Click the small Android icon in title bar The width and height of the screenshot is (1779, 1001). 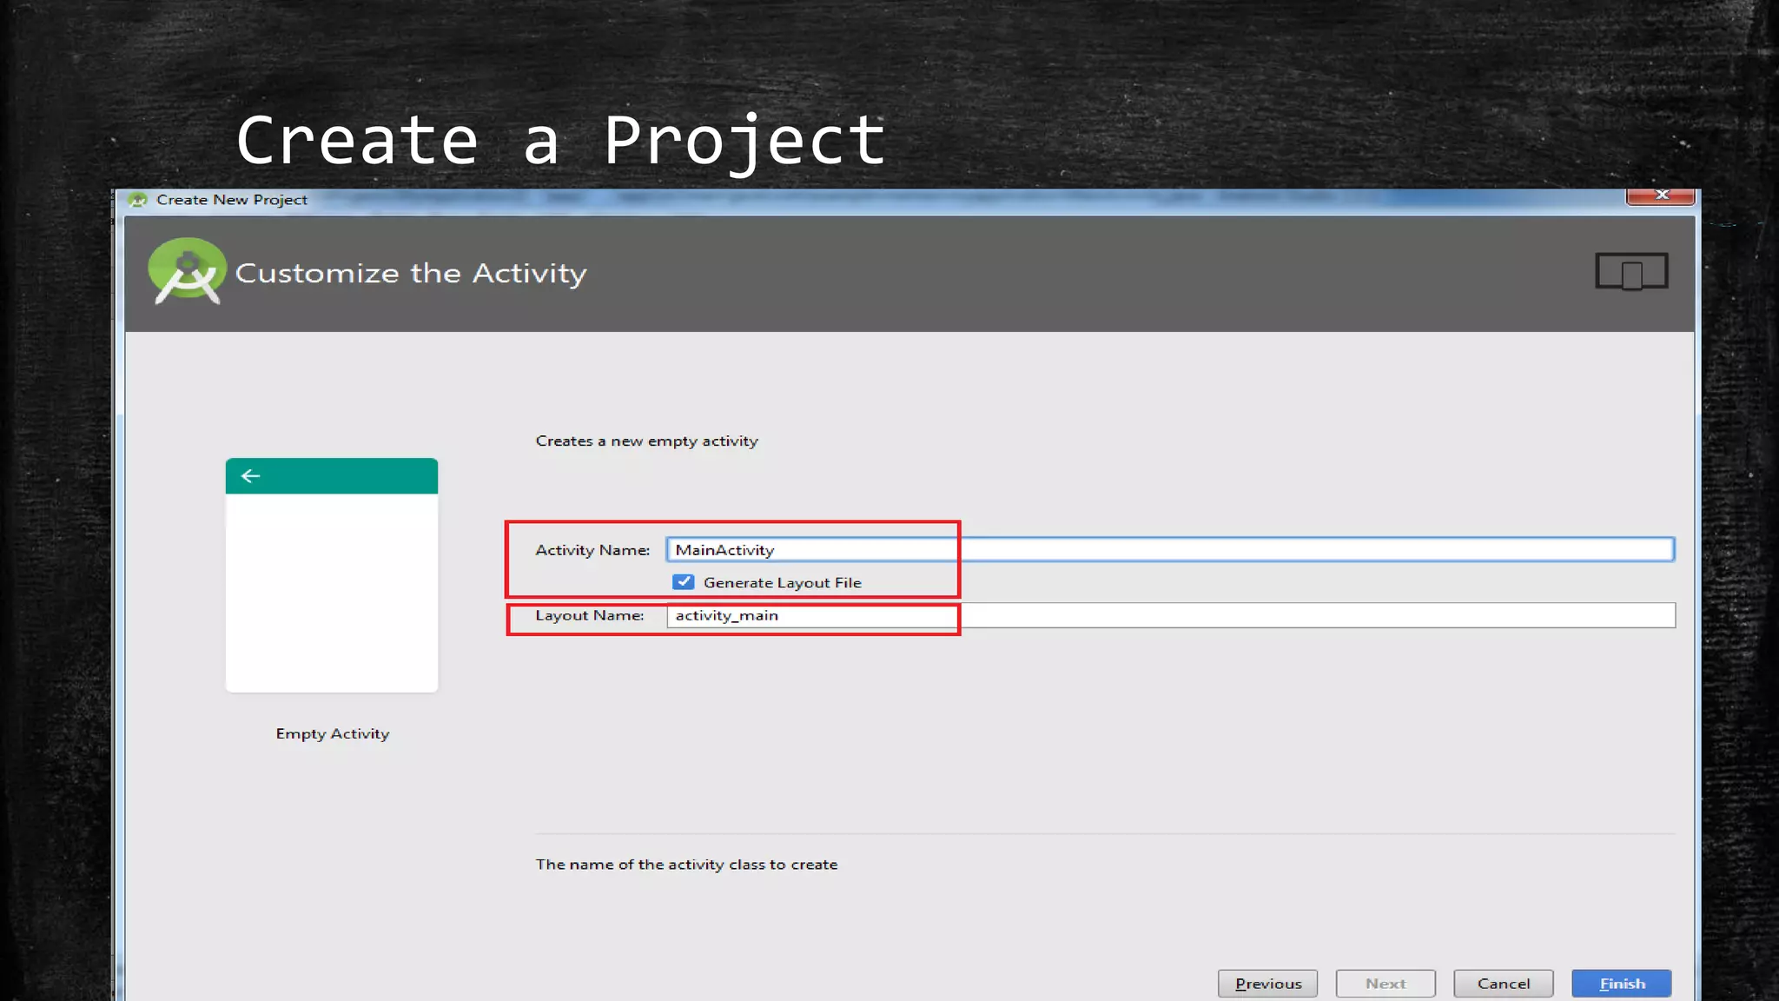tap(137, 200)
